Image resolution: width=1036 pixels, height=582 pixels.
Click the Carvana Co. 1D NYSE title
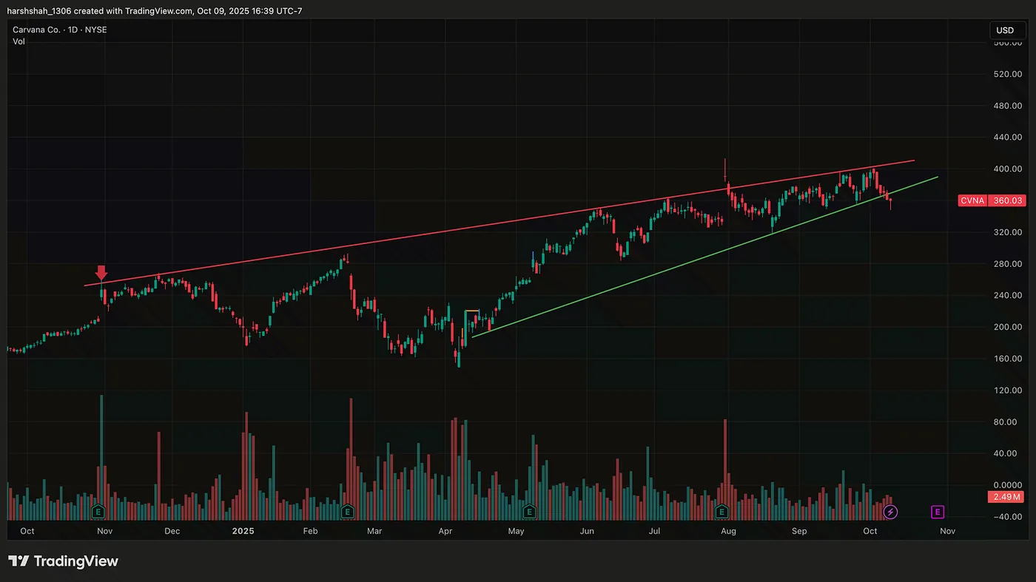point(60,30)
